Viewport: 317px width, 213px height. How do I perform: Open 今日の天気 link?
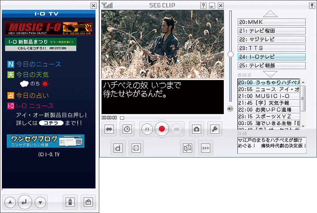(32, 75)
